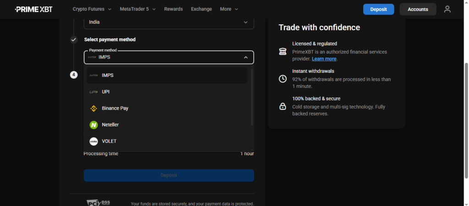Click the VOLET logo icon
Viewport: 469px width, 206px height.
(x=93, y=141)
